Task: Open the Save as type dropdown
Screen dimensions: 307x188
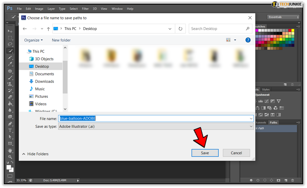Action: point(156,126)
